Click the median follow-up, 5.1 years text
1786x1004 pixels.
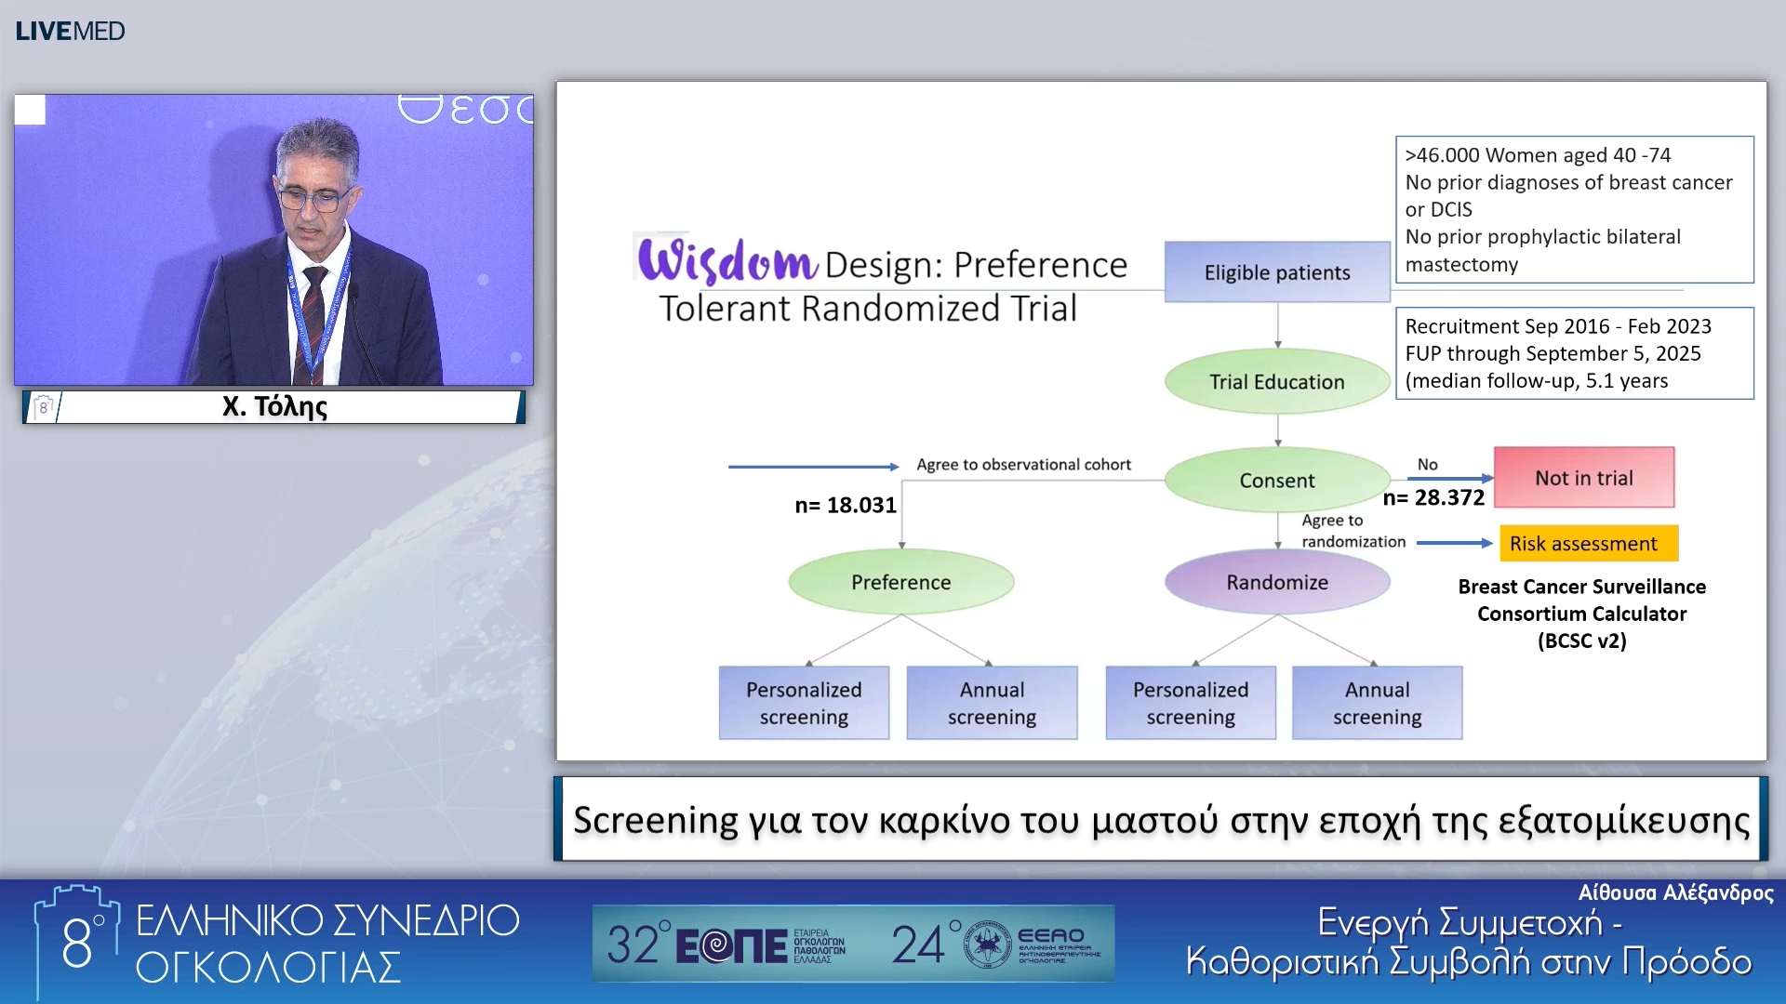coord(1537,380)
